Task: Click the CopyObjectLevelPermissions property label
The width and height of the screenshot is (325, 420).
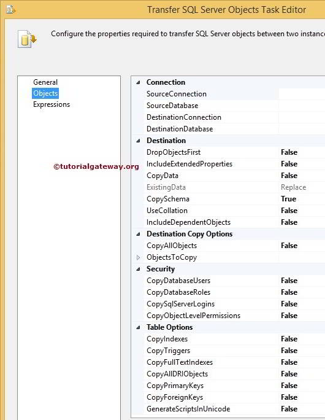Action: 193,316
